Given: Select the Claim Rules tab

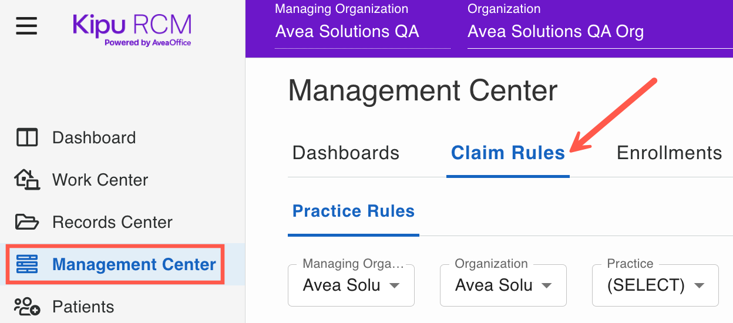Looking at the screenshot, I should pyautogui.click(x=507, y=153).
